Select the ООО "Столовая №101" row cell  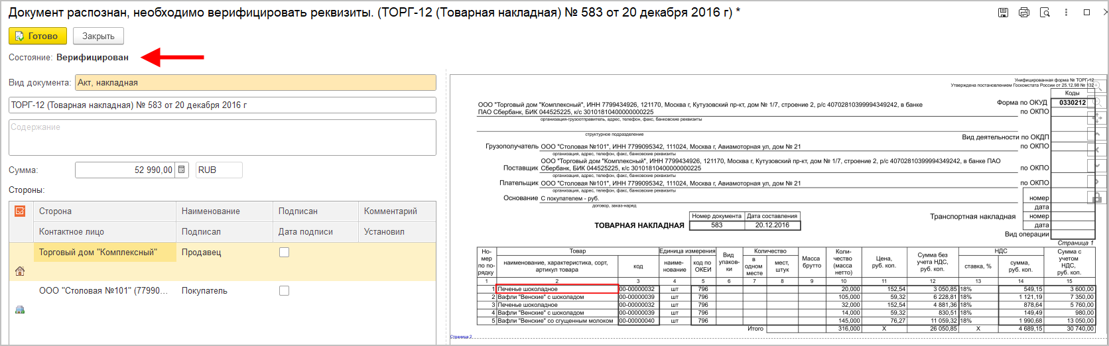(104, 291)
